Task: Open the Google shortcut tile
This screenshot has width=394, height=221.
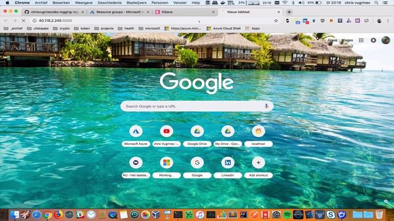Action: pos(197,167)
